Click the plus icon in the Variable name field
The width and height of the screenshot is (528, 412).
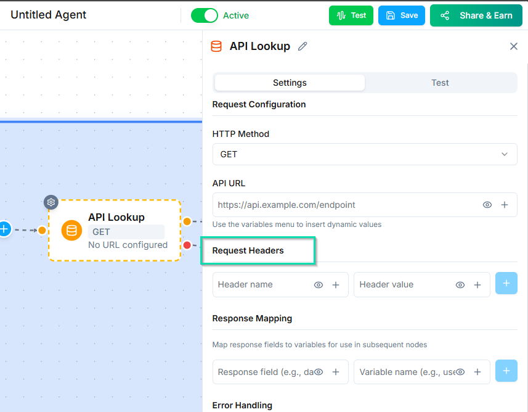[x=477, y=371]
